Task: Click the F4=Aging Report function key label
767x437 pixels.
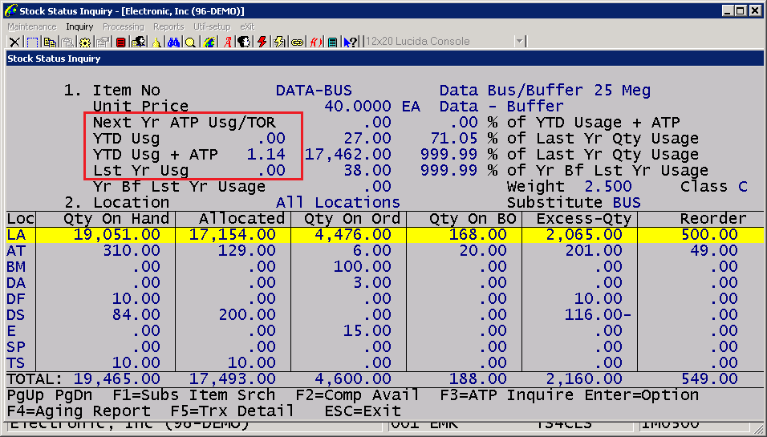Action: point(79,411)
